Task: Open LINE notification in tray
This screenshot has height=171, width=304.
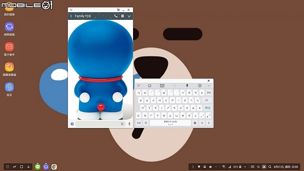Action: tap(199, 167)
